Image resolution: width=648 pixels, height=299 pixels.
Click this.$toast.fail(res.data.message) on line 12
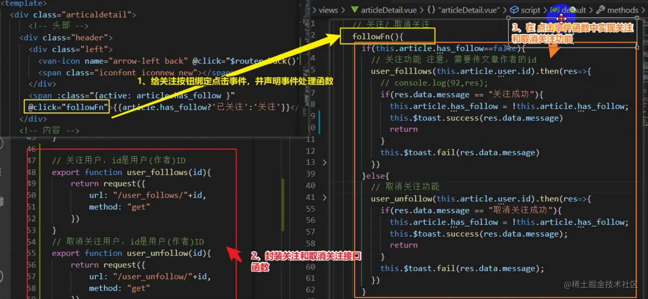460,152
